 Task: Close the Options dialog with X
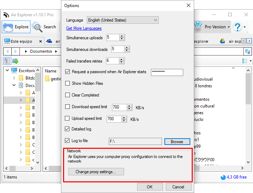[188, 5]
